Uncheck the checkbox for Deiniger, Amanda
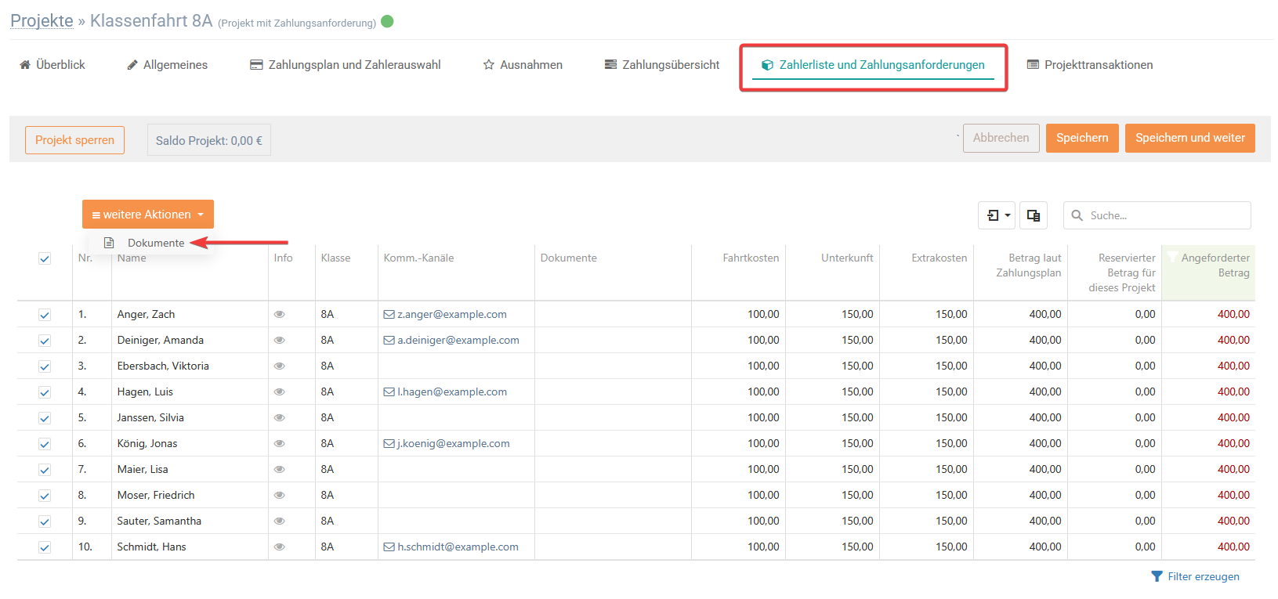Image resolution: width=1278 pixels, height=599 pixels. click(x=45, y=341)
